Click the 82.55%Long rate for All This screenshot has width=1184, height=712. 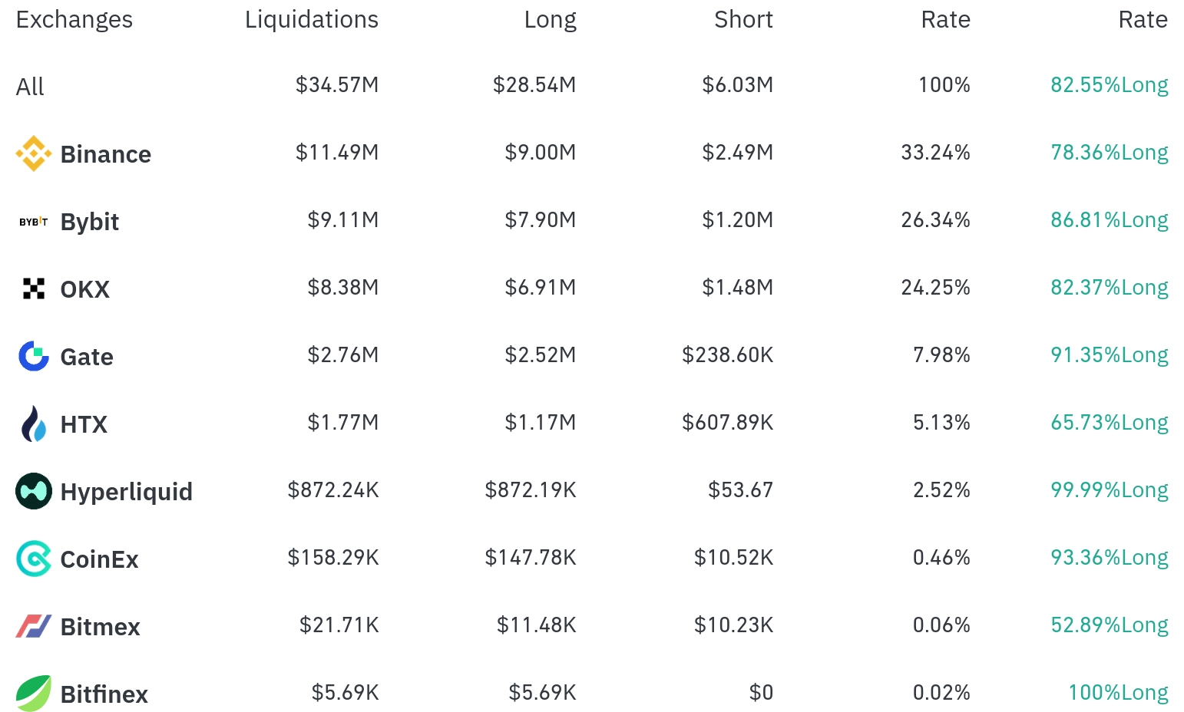click(x=1110, y=84)
